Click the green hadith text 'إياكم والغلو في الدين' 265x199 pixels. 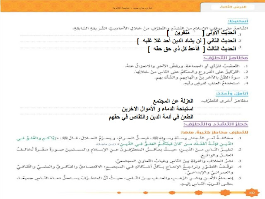125,141
